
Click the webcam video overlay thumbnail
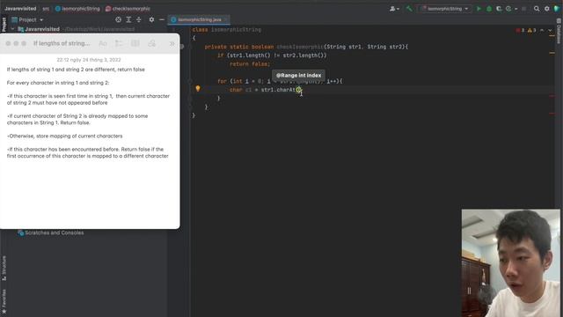click(510, 263)
